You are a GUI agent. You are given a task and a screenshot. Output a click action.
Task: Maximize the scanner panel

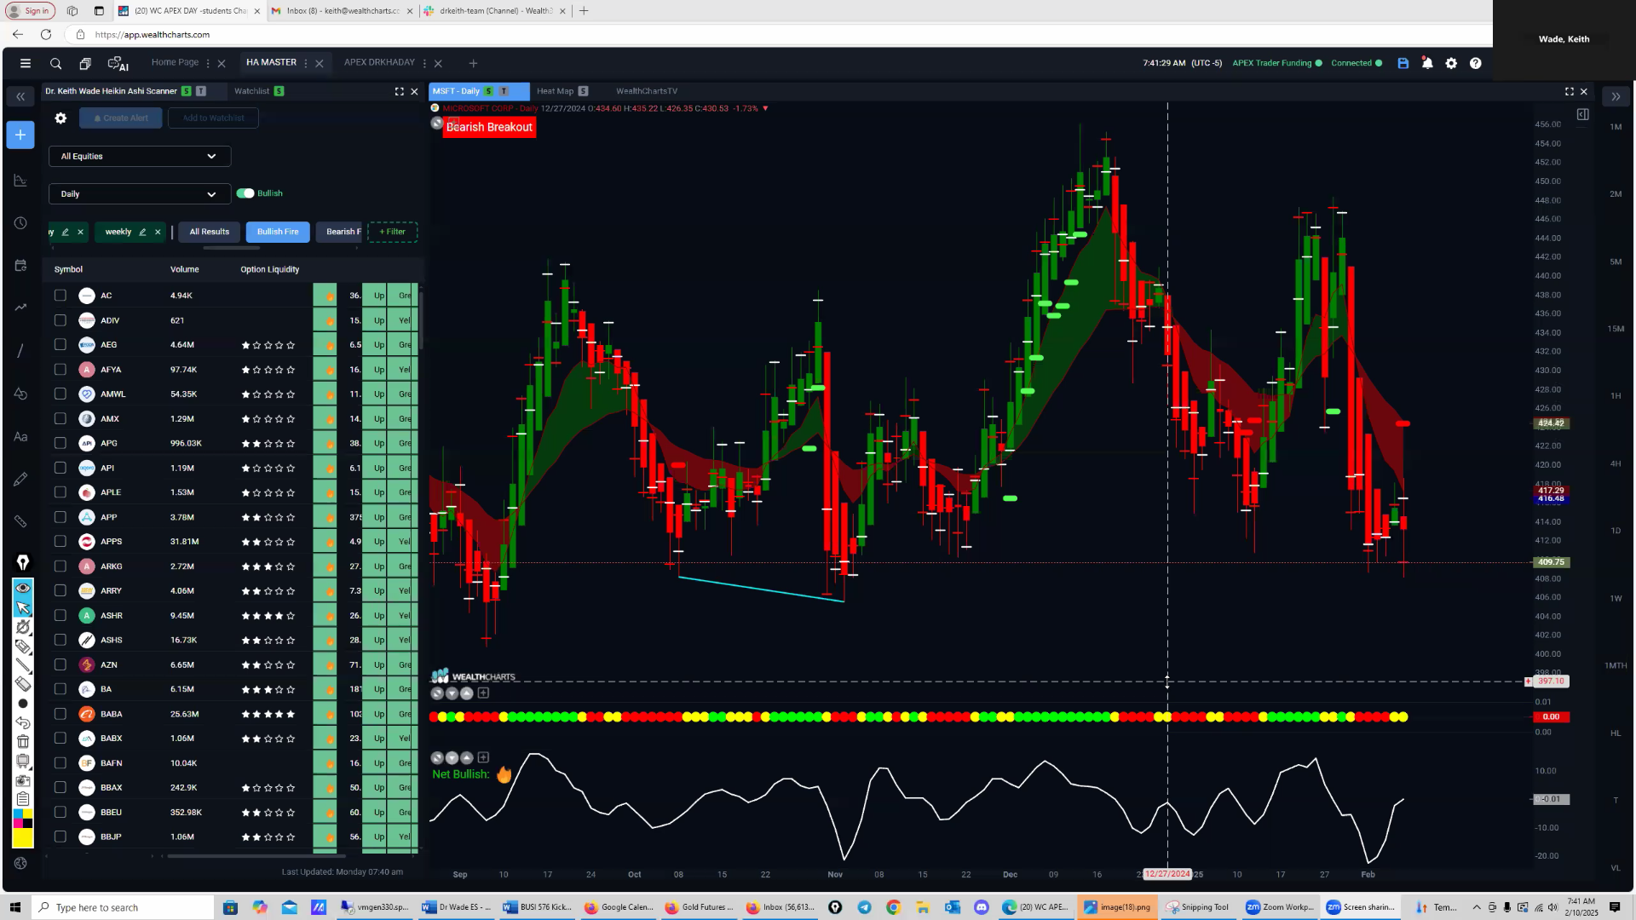pos(399,91)
